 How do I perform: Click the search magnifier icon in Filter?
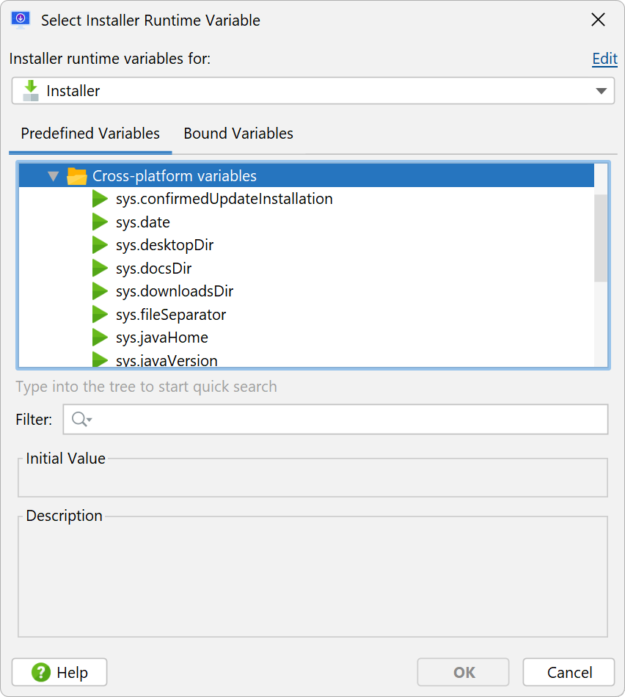(x=81, y=419)
